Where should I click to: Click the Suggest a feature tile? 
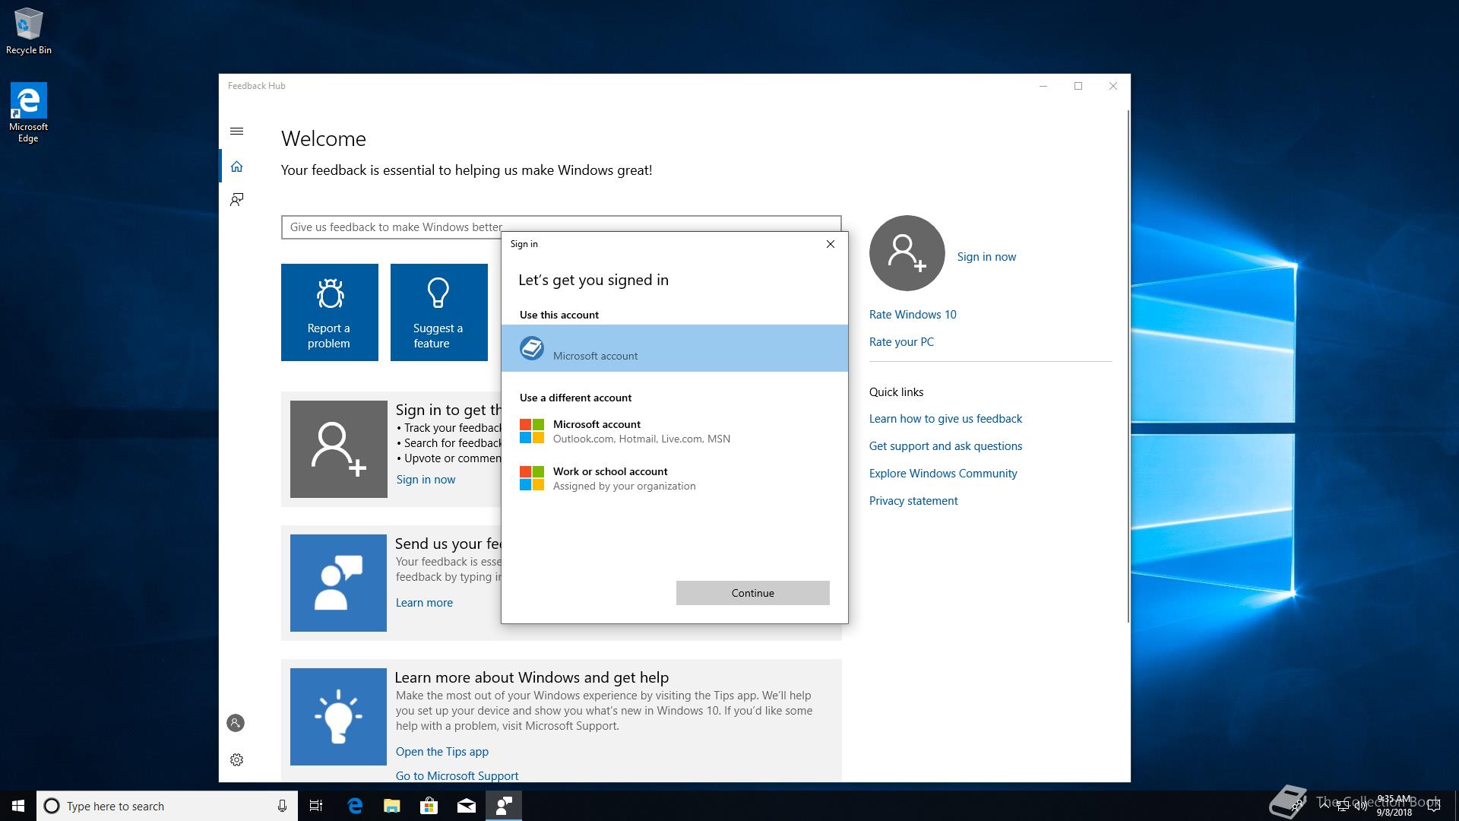click(439, 312)
